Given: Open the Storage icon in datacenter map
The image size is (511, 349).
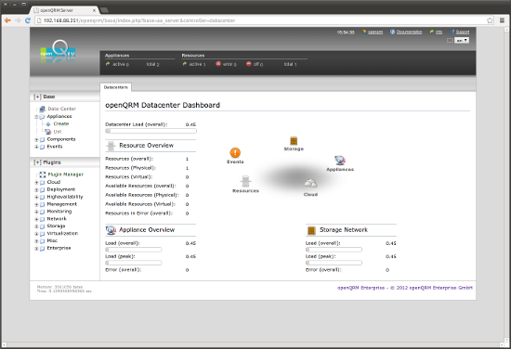Looking at the screenshot, I should pyautogui.click(x=294, y=141).
